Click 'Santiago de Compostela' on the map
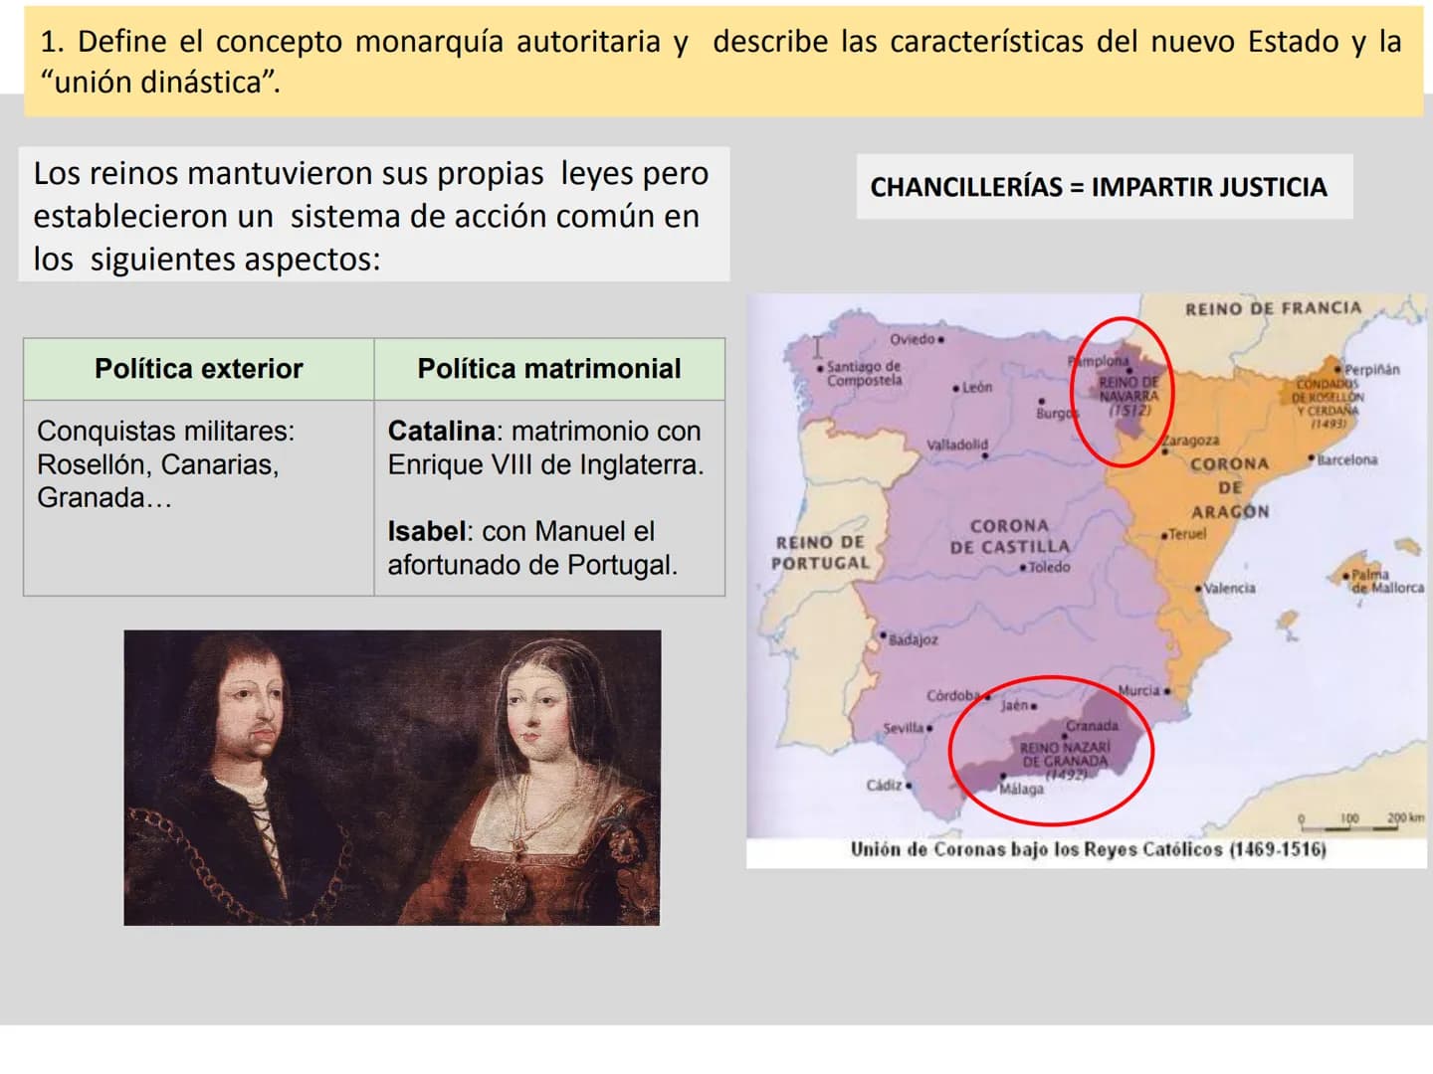Screen dimensions: 1433x1074 (863, 373)
